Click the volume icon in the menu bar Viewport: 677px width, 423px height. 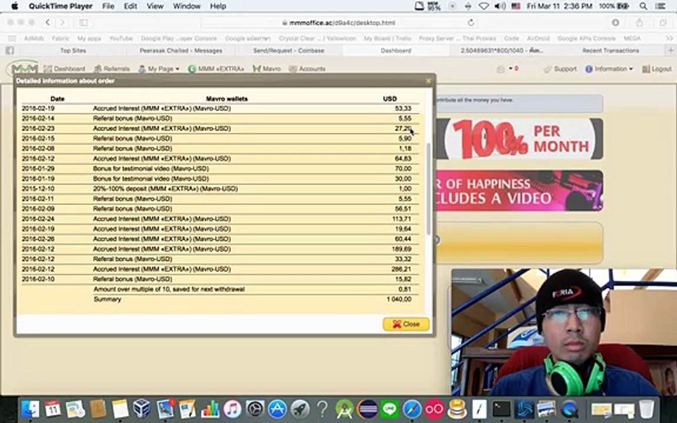(500, 6)
